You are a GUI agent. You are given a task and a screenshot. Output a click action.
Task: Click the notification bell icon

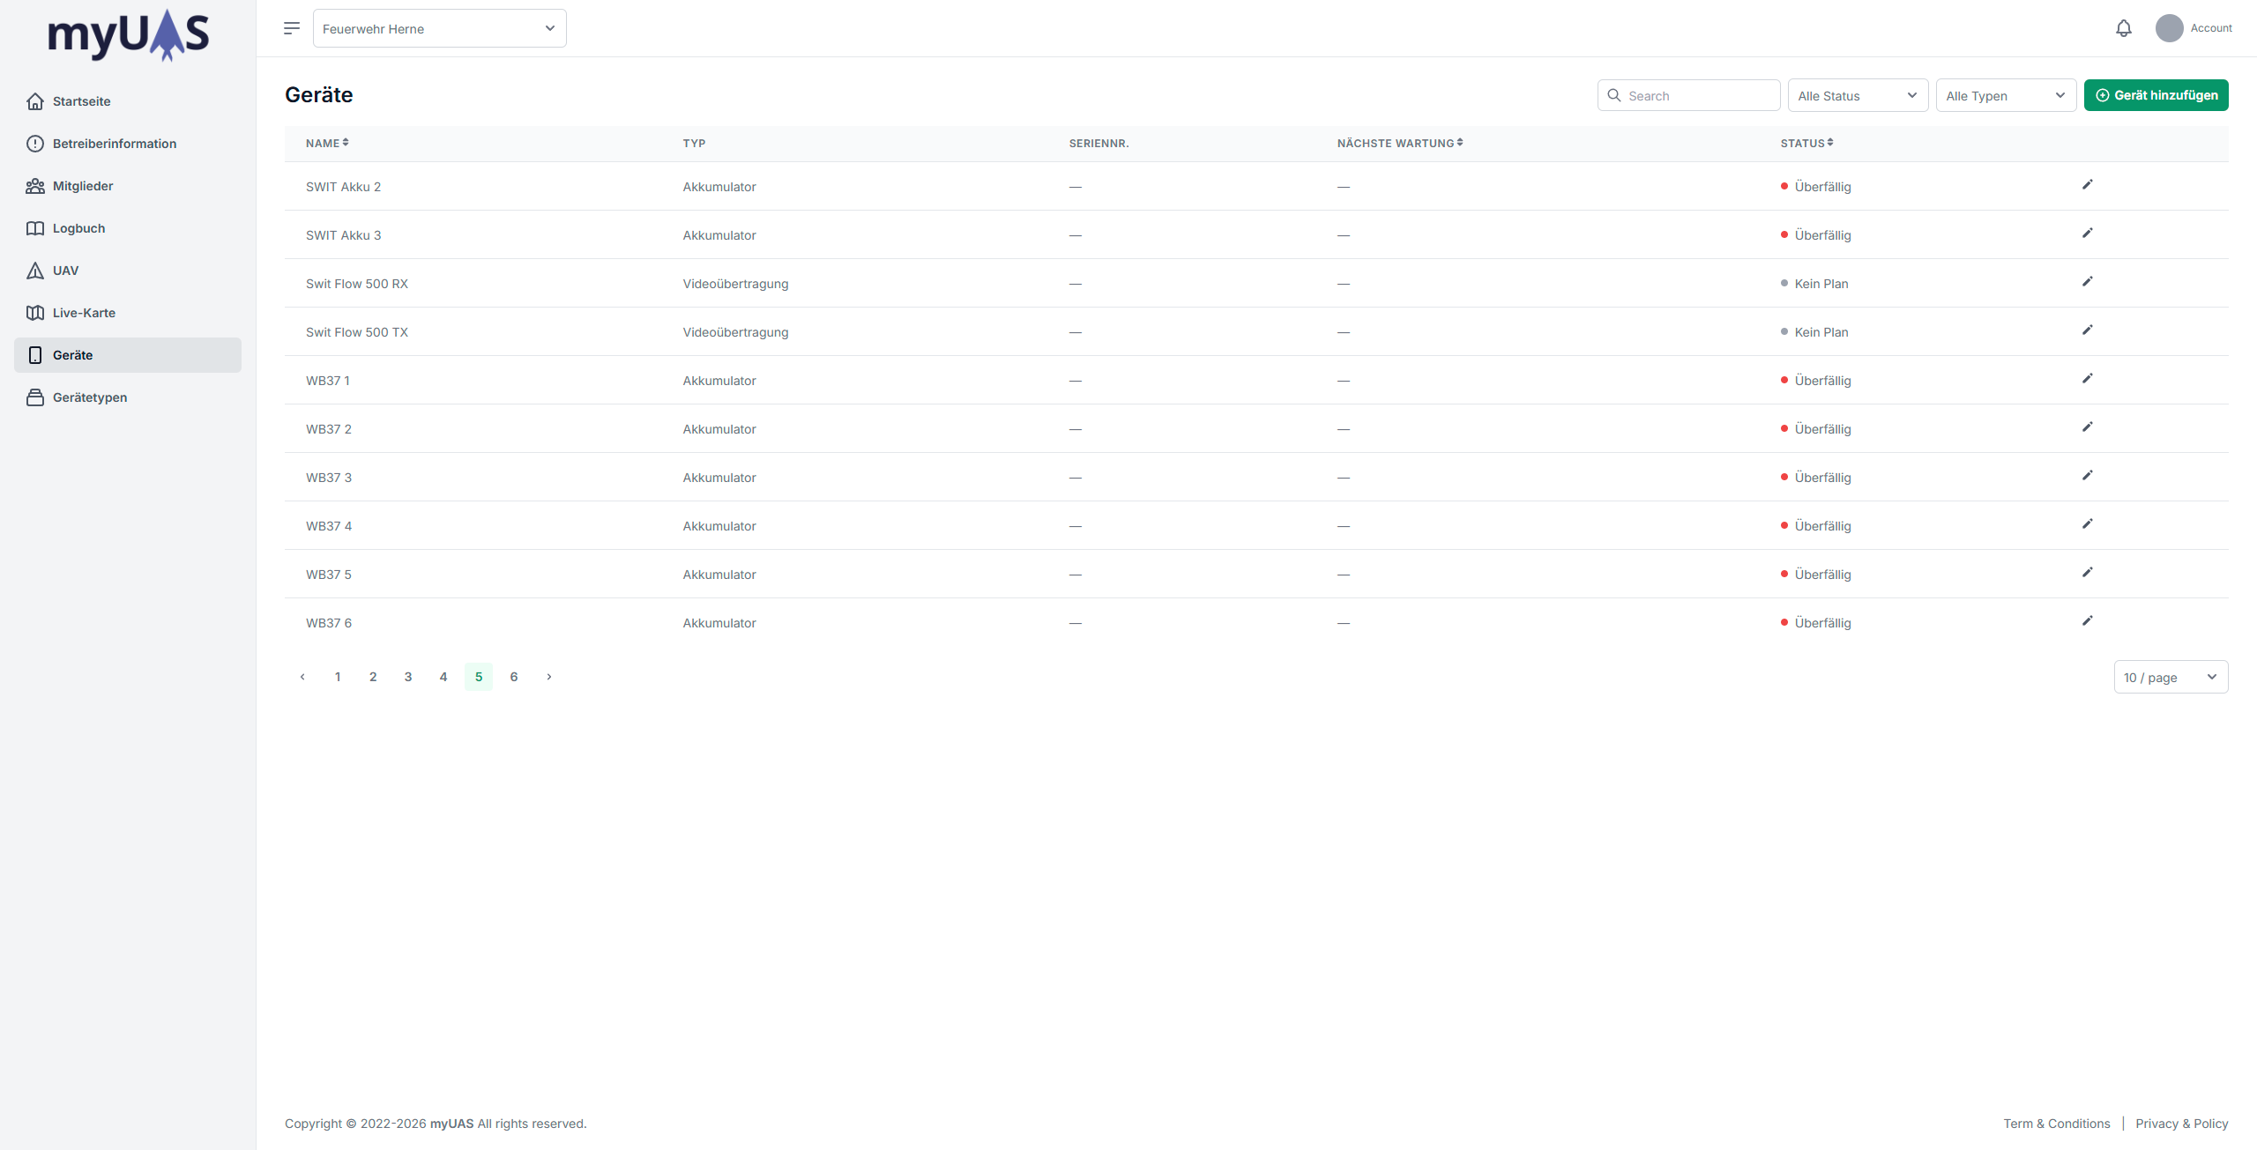pyautogui.click(x=2123, y=28)
